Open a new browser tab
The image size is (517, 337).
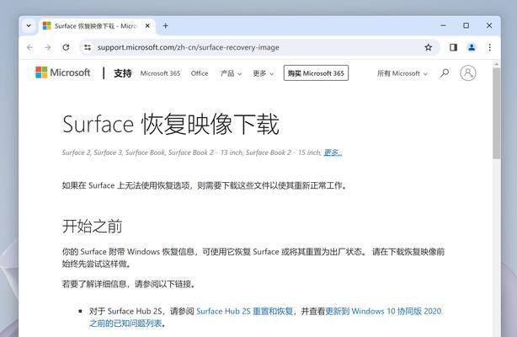pyautogui.click(x=166, y=26)
